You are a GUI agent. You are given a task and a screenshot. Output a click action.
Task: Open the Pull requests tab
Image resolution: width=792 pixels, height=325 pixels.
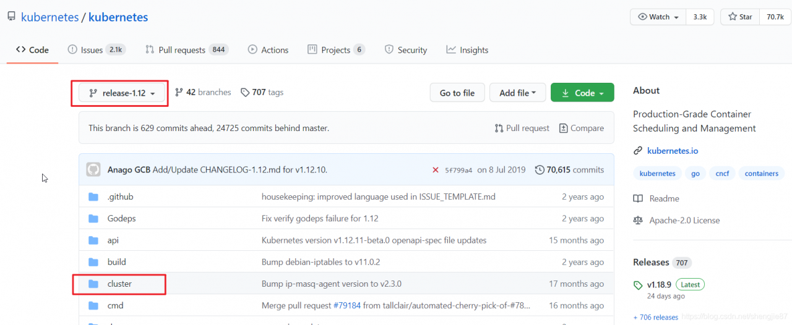coord(186,50)
